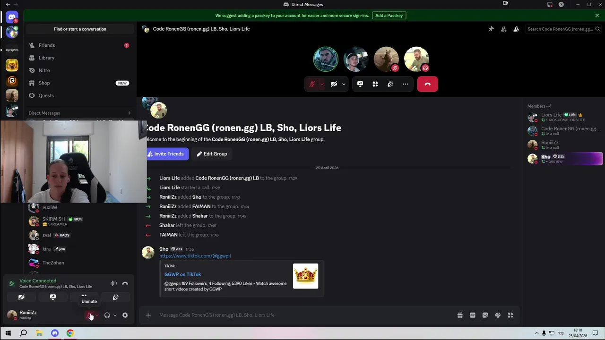
Task: Select RoniiiZz in members list
Action: [x=564, y=144]
